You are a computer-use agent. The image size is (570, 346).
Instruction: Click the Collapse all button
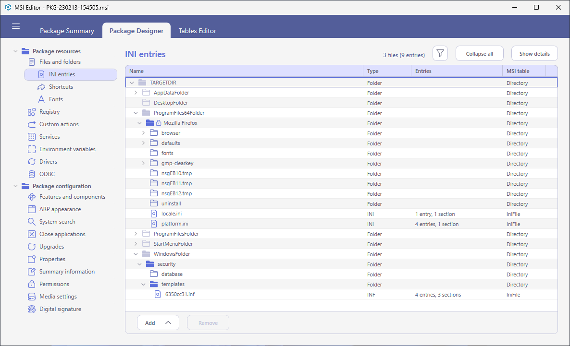coord(480,54)
